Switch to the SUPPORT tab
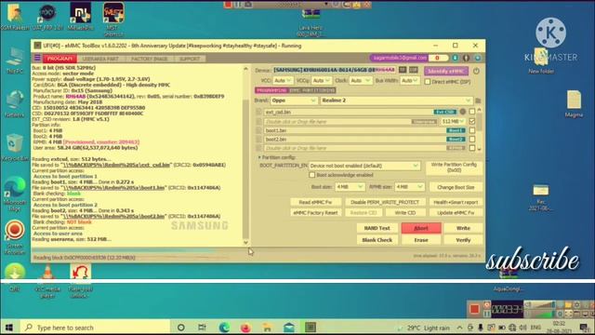The height and width of the screenshot is (335, 595). 190,59
